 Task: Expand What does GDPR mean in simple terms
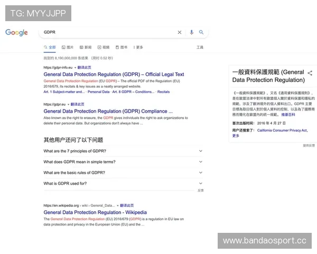click(x=123, y=162)
